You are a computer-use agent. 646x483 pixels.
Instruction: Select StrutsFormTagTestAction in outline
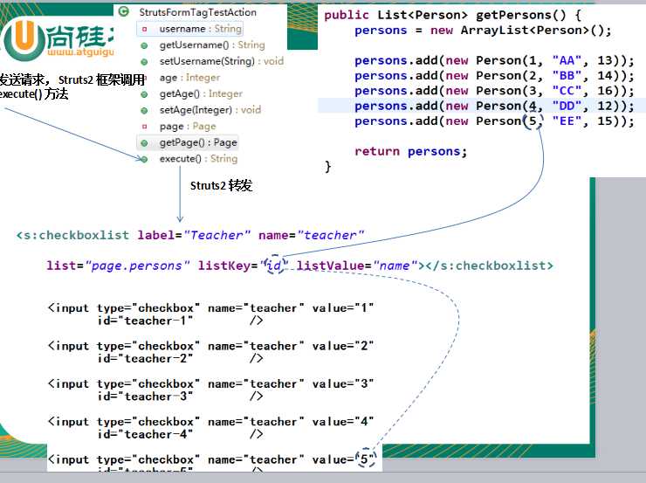(198, 12)
